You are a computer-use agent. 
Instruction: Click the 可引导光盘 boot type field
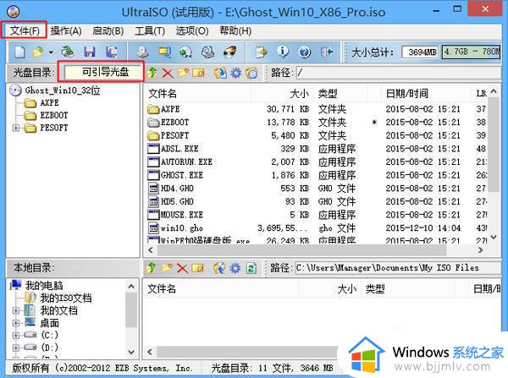click(x=103, y=72)
